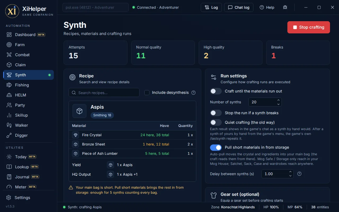Open Fishing via its fish icon
This screenshot has width=339, height=212.
point(9,85)
